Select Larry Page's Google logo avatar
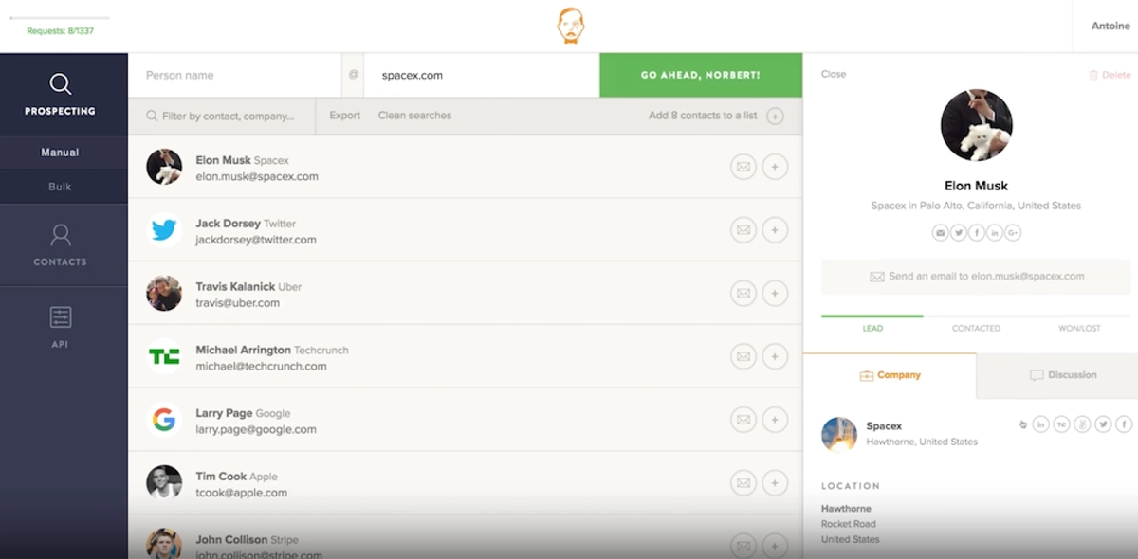The image size is (1138, 559). click(164, 420)
